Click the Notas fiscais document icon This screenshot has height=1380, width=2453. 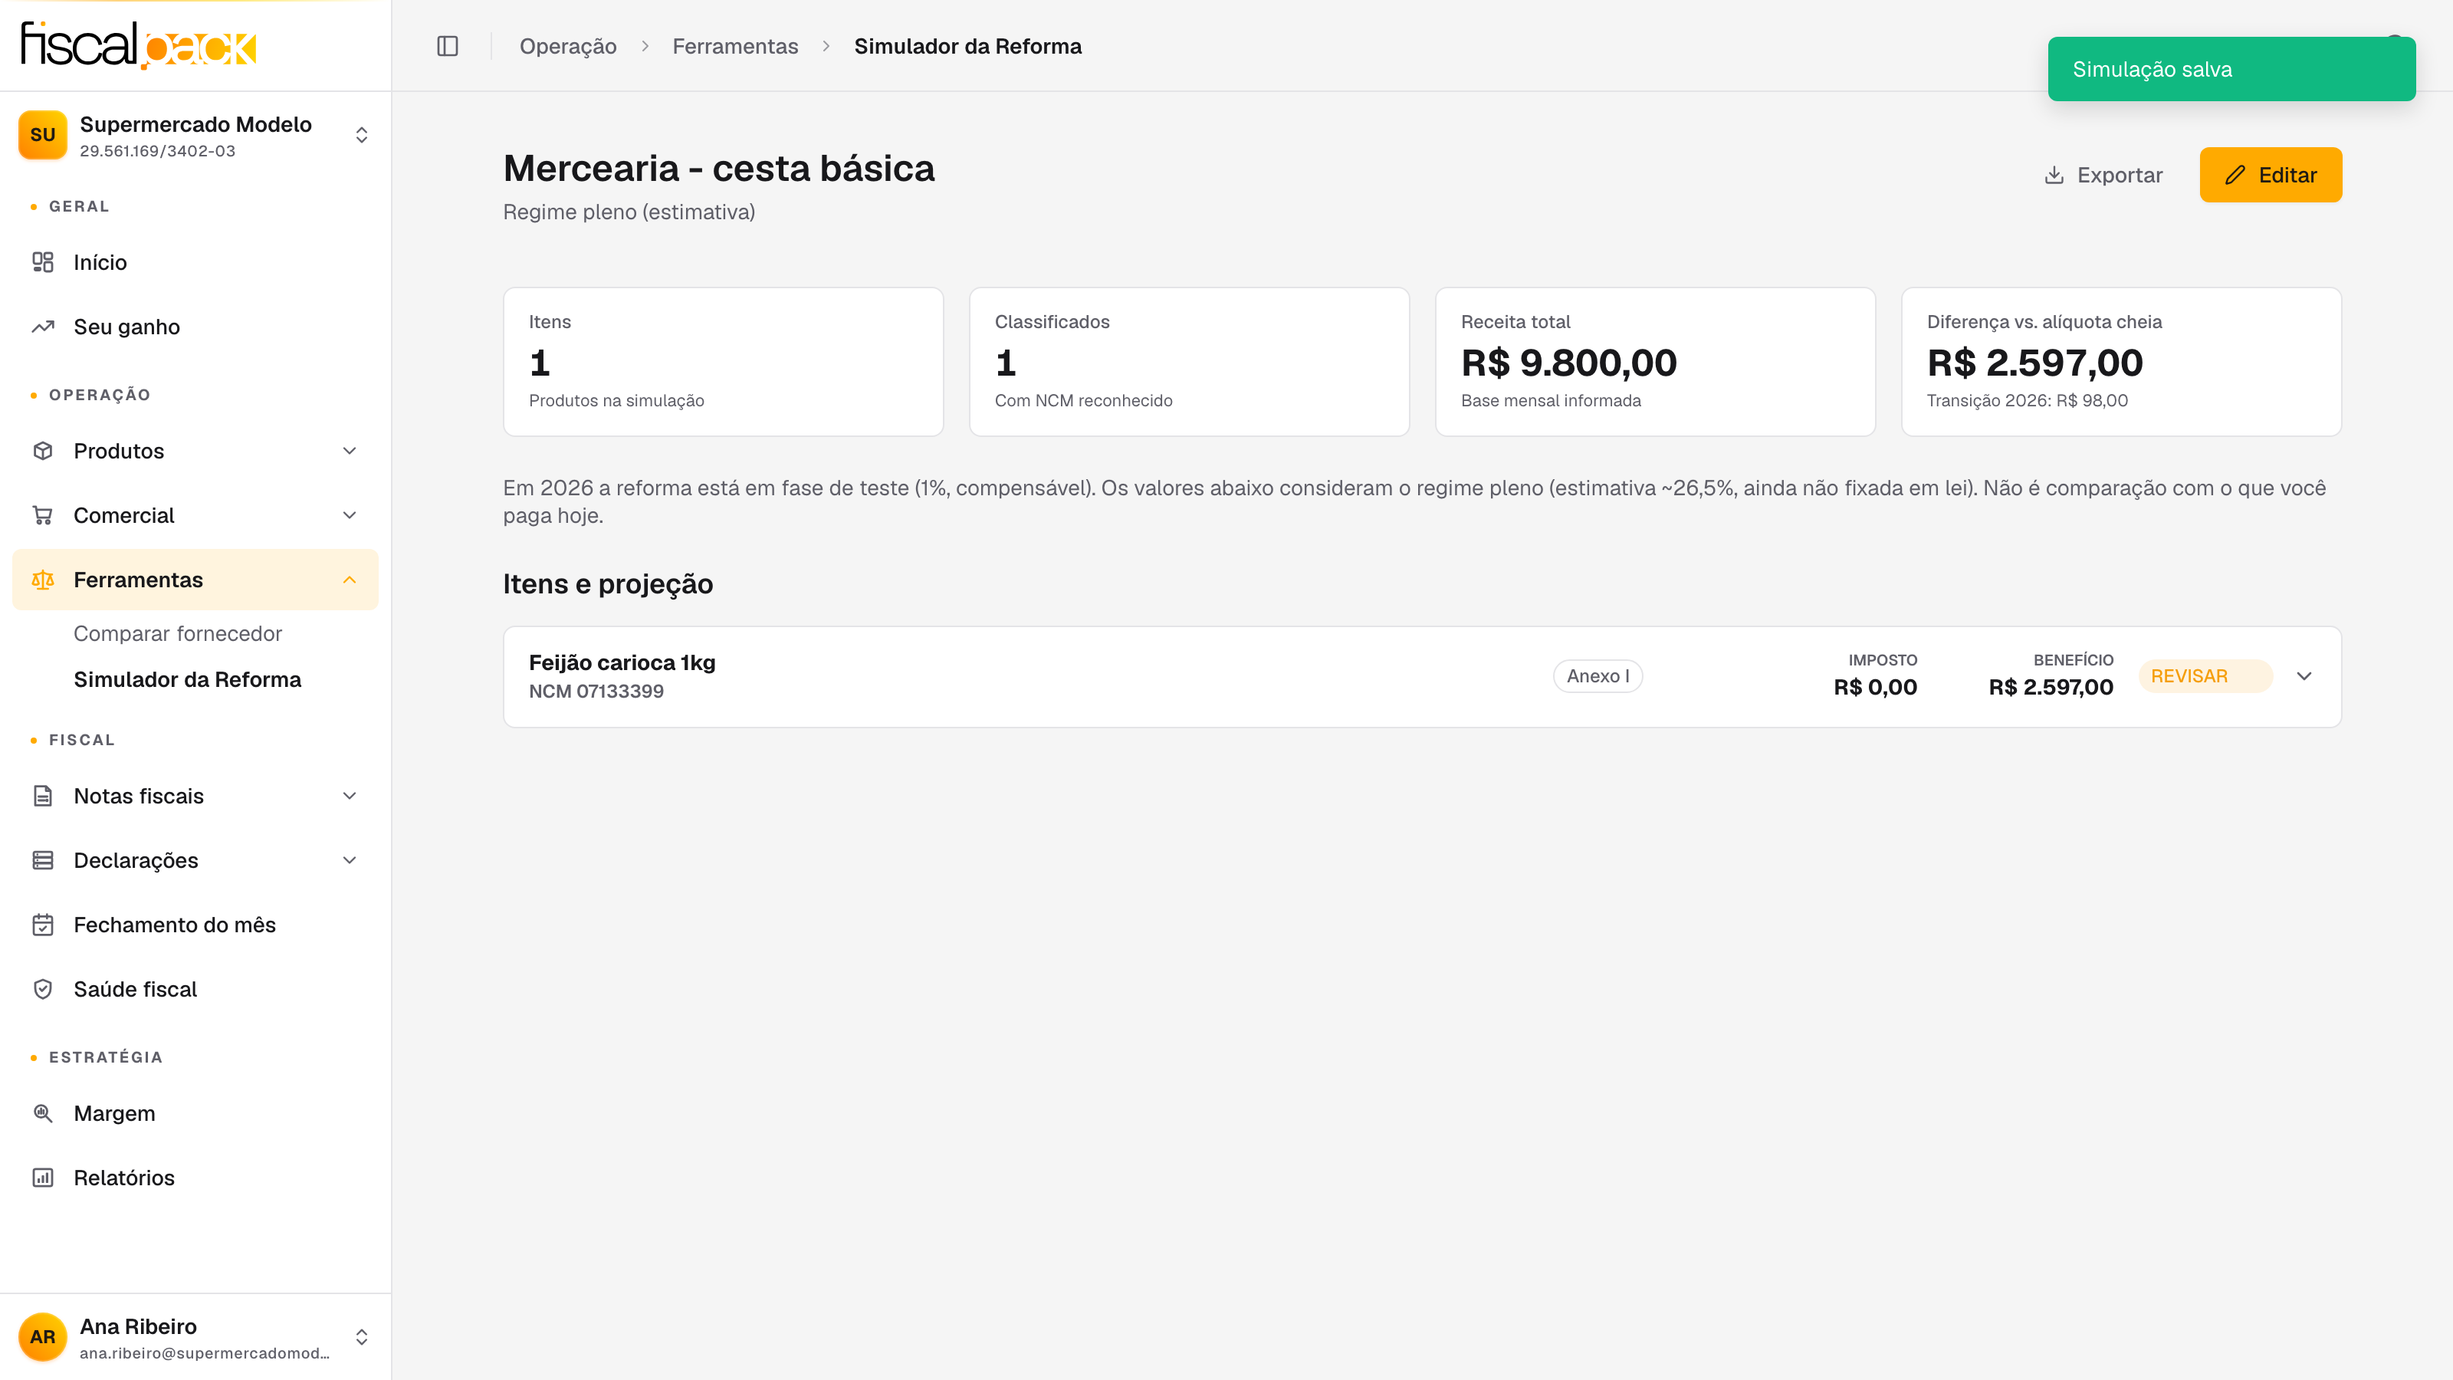(x=43, y=797)
